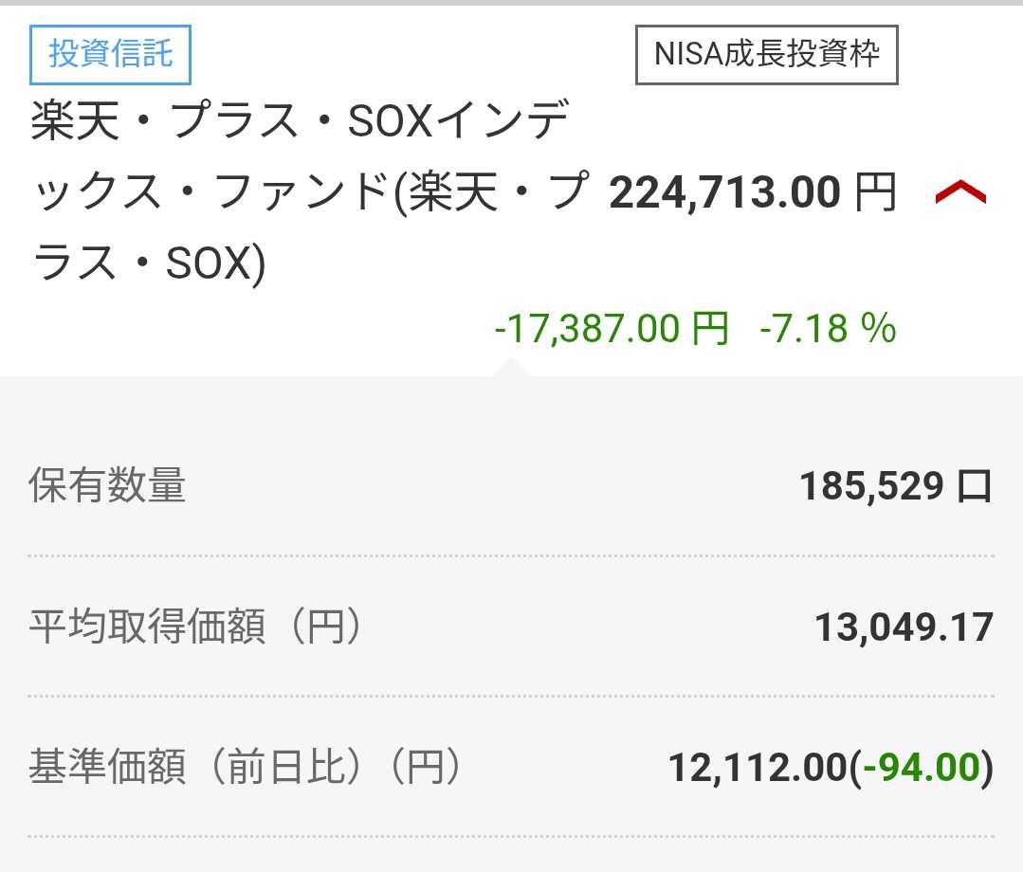This screenshot has height=872, width=1023.
Task: Tap the 口 unit after 185,529
Action: click(x=974, y=486)
